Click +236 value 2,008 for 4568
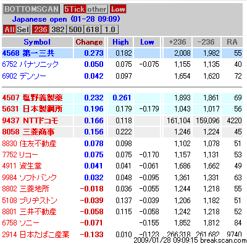 pos(182,53)
